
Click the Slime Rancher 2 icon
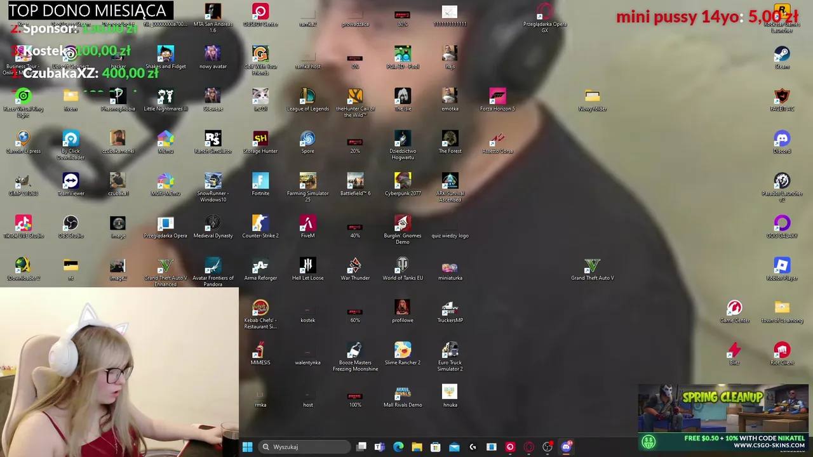[403, 350]
